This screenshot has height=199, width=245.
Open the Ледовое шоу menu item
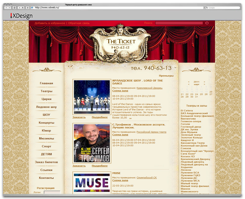tap(47, 107)
